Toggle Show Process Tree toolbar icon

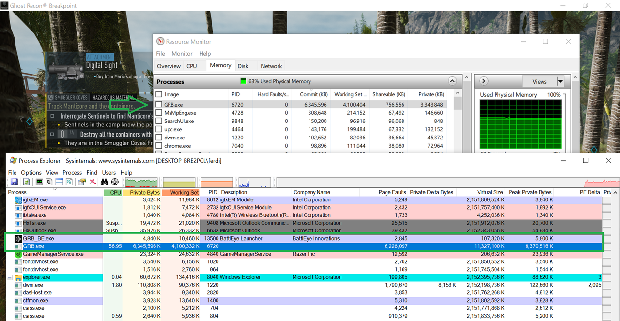click(x=49, y=182)
